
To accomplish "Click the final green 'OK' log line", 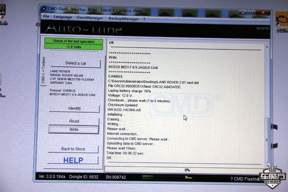I will [x=109, y=157].
